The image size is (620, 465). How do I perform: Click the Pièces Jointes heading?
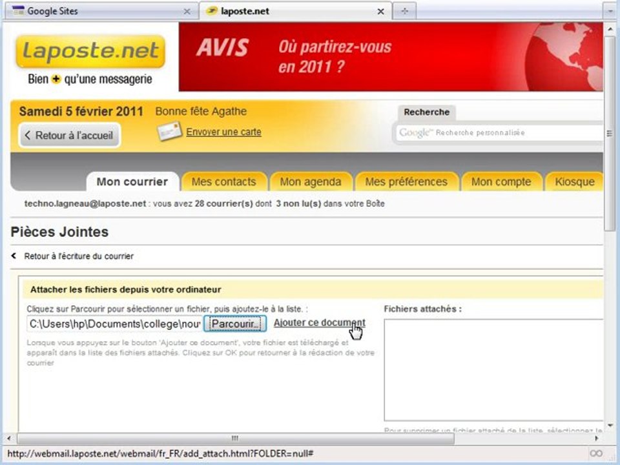tap(59, 232)
